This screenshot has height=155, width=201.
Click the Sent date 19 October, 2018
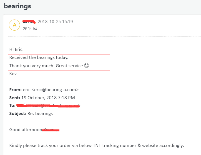39,98
